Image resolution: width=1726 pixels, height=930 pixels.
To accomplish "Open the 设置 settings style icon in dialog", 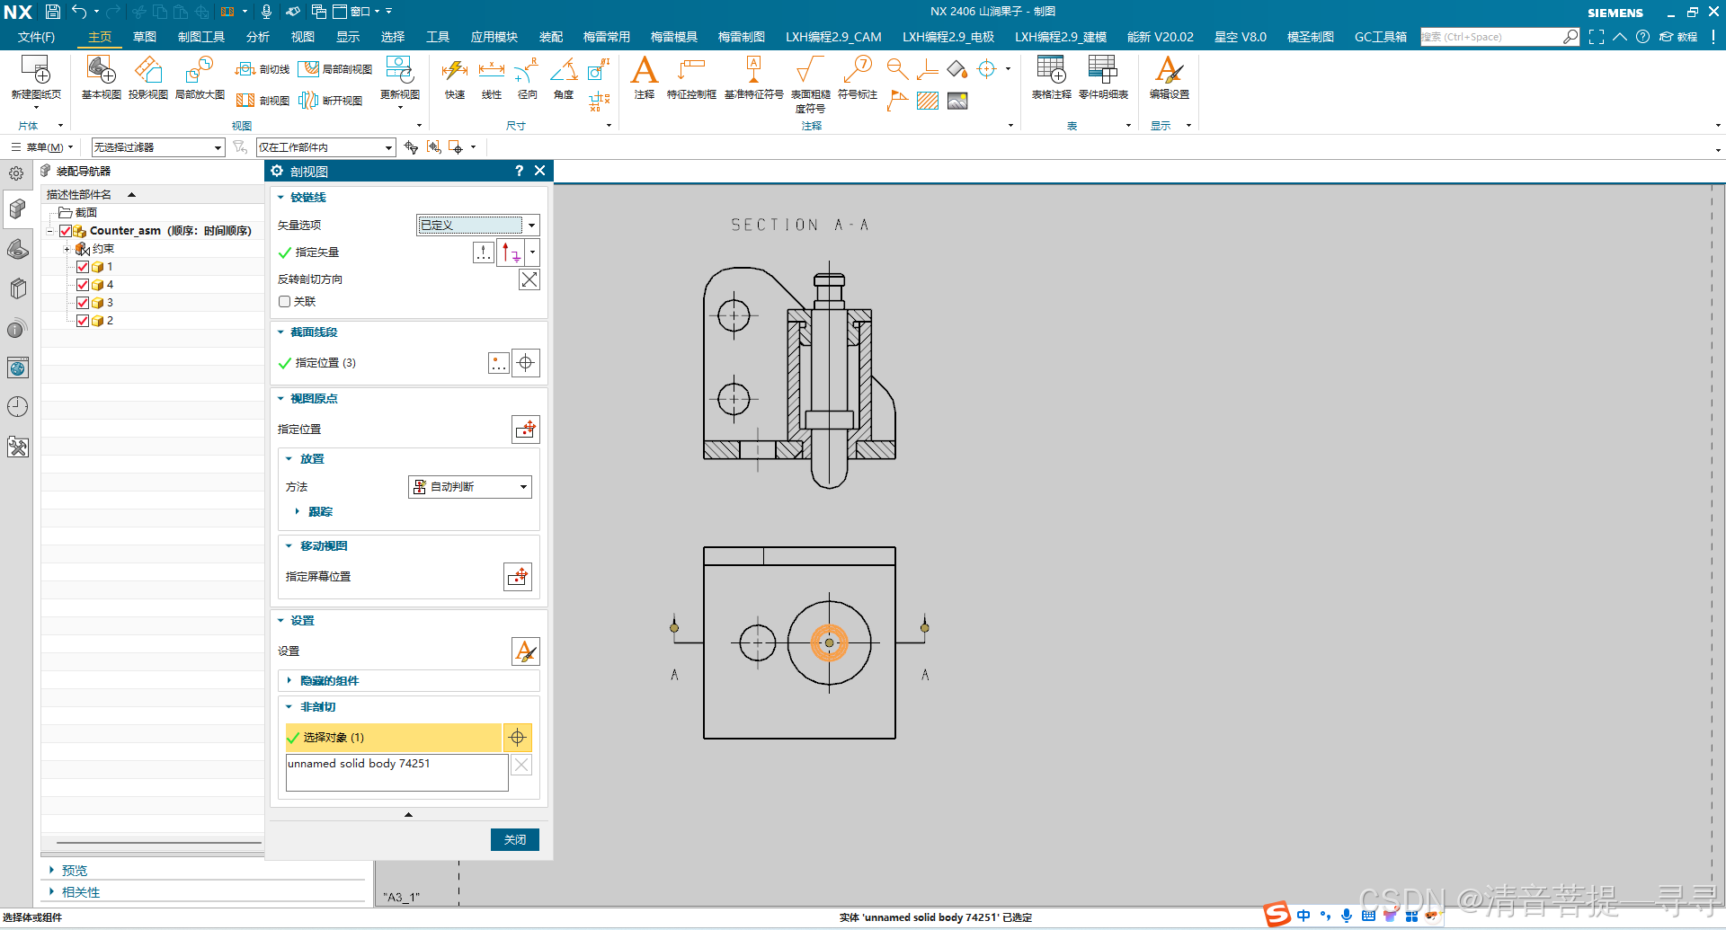I will (x=525, y=651).
